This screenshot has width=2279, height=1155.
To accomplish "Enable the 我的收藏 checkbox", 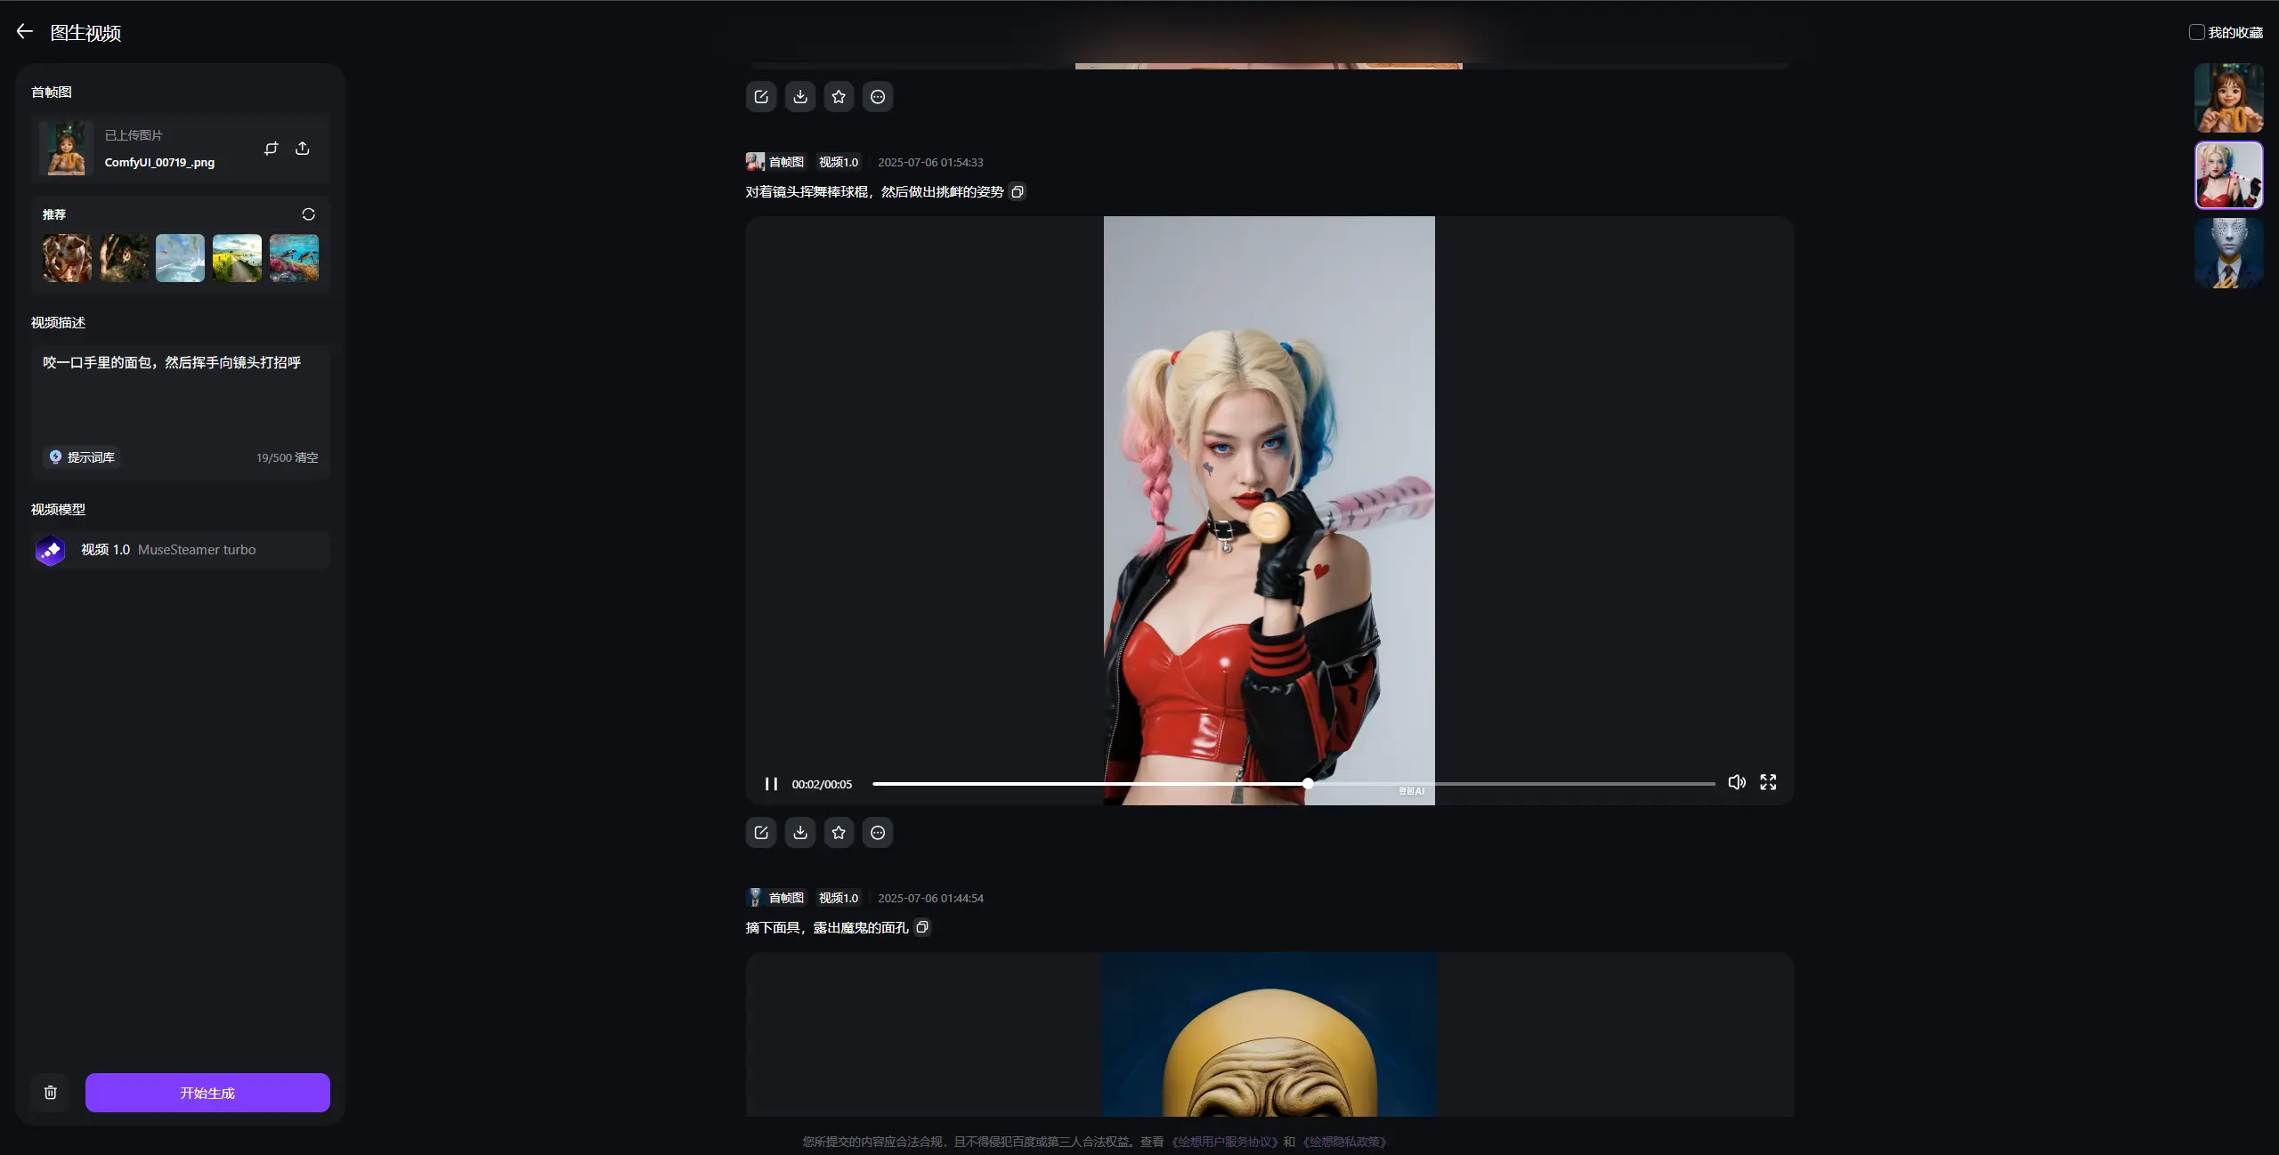I will (2196, 32).
